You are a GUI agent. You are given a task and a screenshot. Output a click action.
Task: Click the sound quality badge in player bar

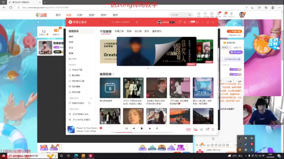tap(189, 130)
